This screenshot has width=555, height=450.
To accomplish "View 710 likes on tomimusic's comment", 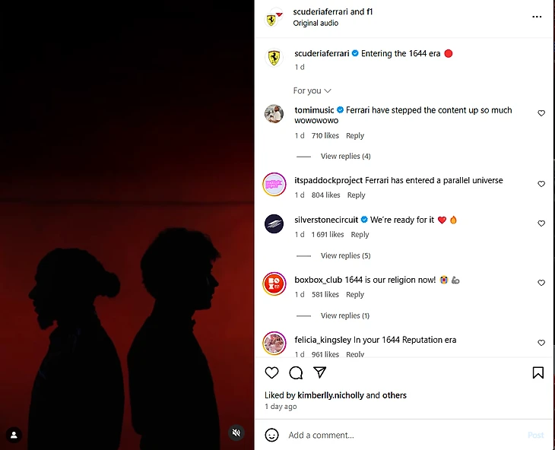I will point(325,135).
